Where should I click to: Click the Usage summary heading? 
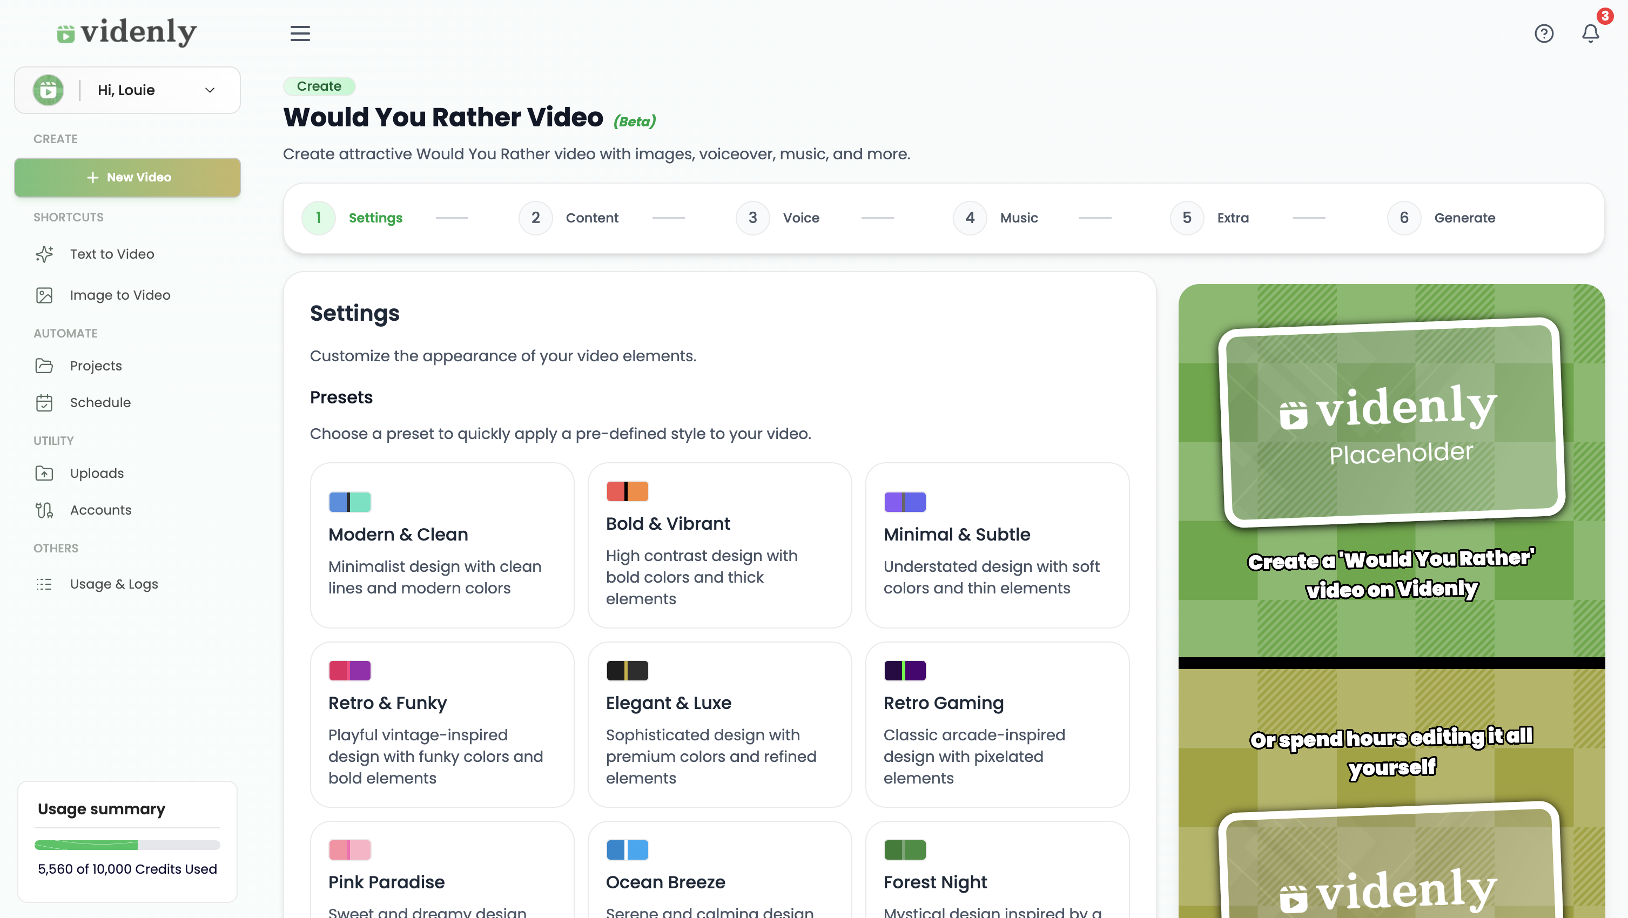pyautogui.click(x=101, y=809)
